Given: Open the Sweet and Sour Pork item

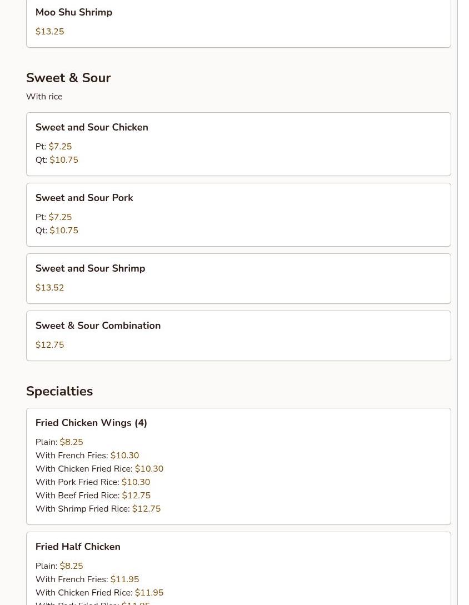Looking at the screenshot, I should (84, 198).
